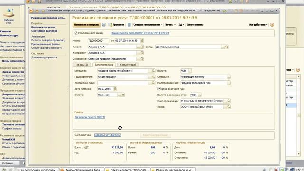This screenshot has width=304, height=171.
Task: Open the Печать dropdown menu
Action: tap(170, 25)
